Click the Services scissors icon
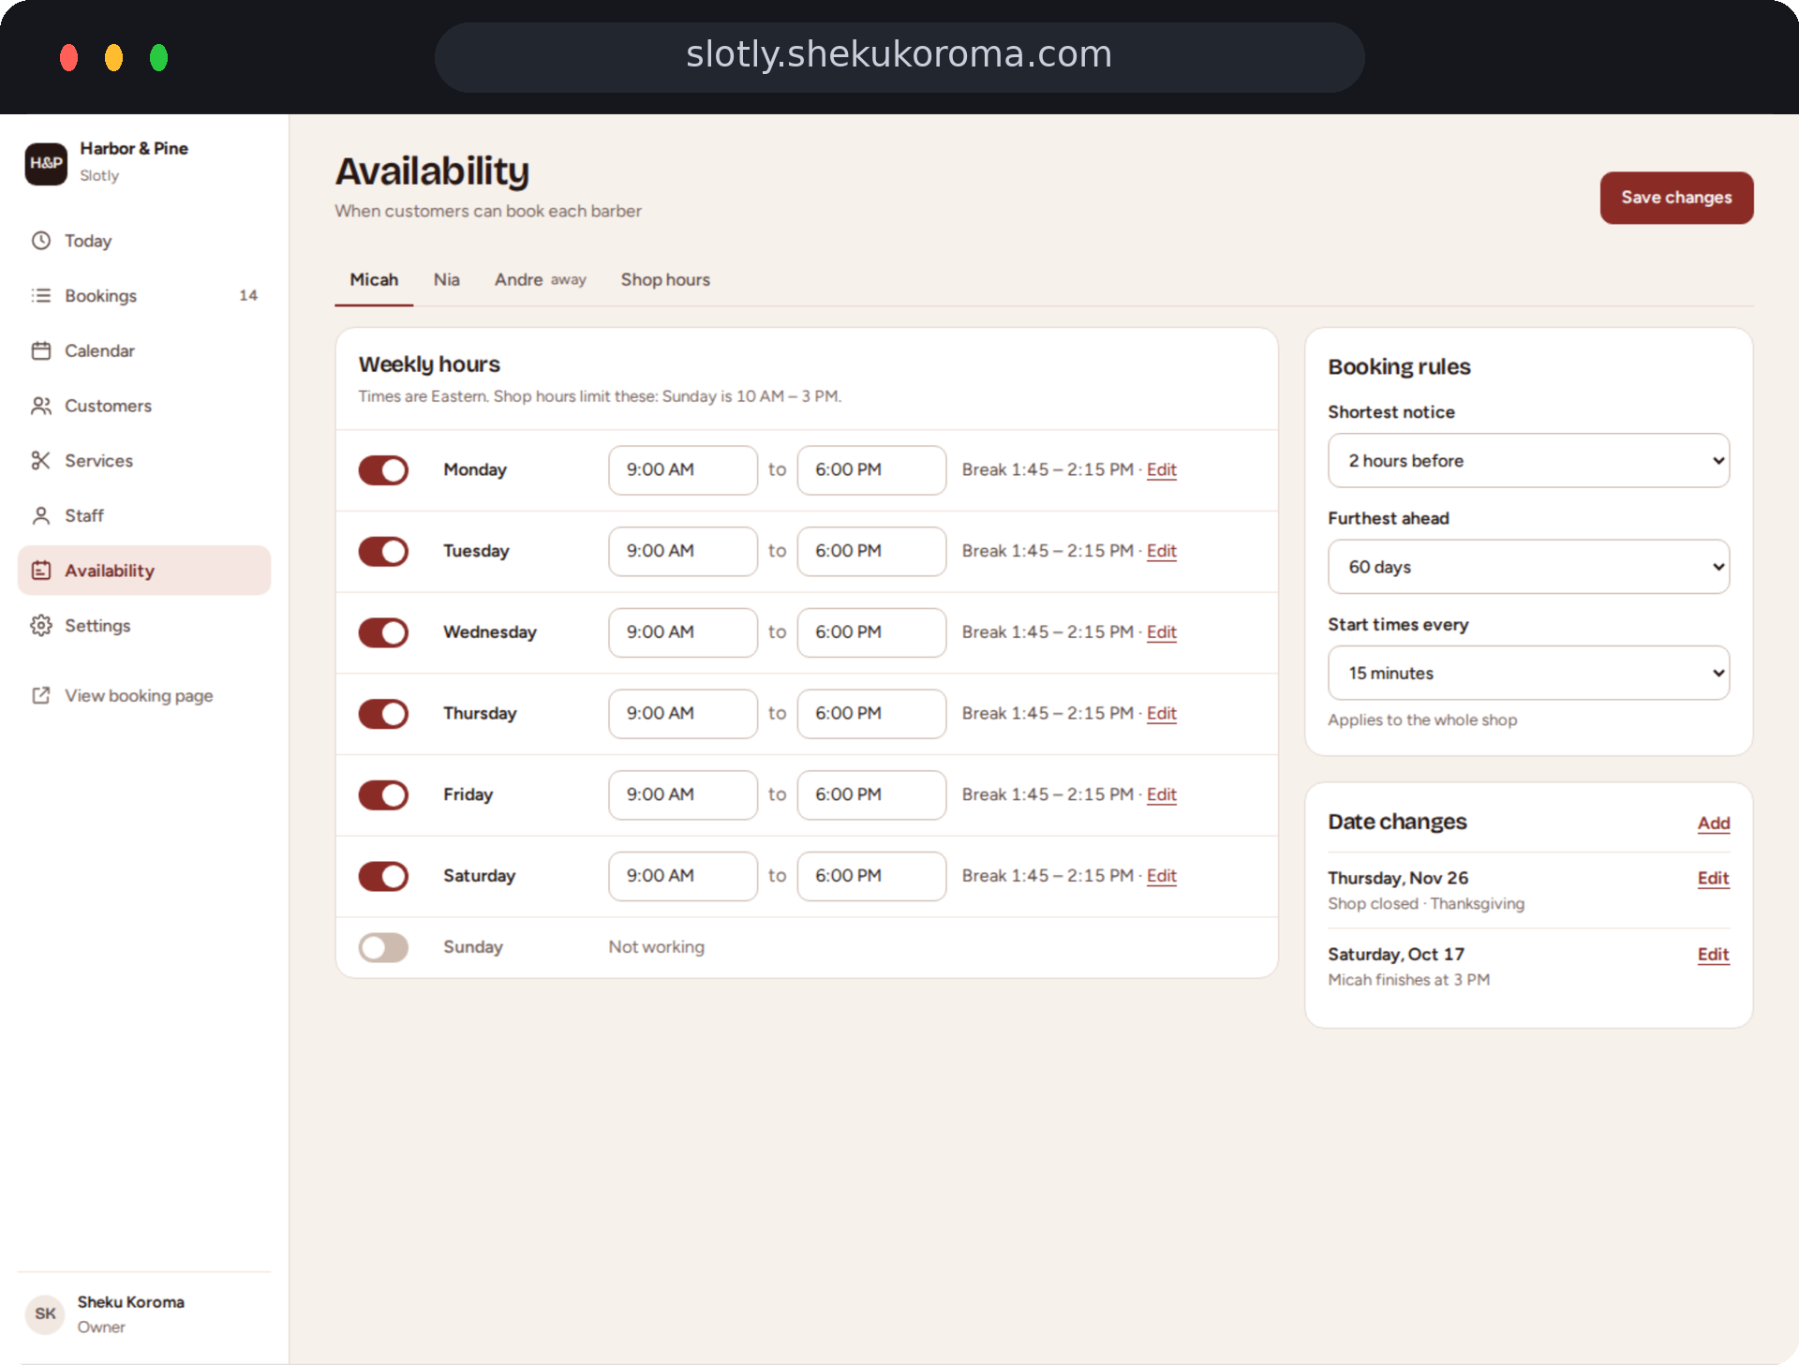The height and width of the screenshot is (1365, 1799). [x=41, y=461]
